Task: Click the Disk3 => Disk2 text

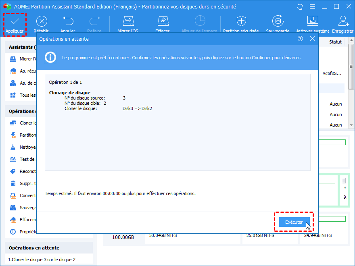Action: (x=137, y=108)
